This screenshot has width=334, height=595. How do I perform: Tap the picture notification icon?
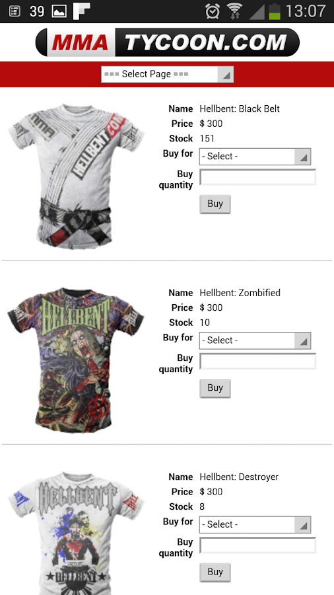(x=59, y=11)
